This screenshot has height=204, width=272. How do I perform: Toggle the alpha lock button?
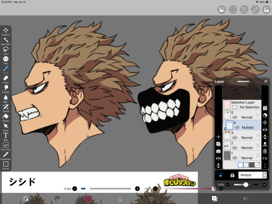(x=232, y=175)
